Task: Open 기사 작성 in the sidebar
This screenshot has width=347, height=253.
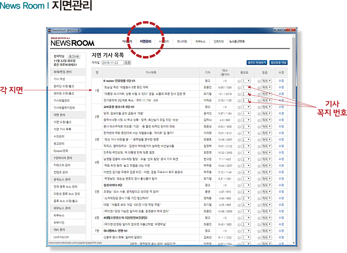Action: tap(59, 79)
